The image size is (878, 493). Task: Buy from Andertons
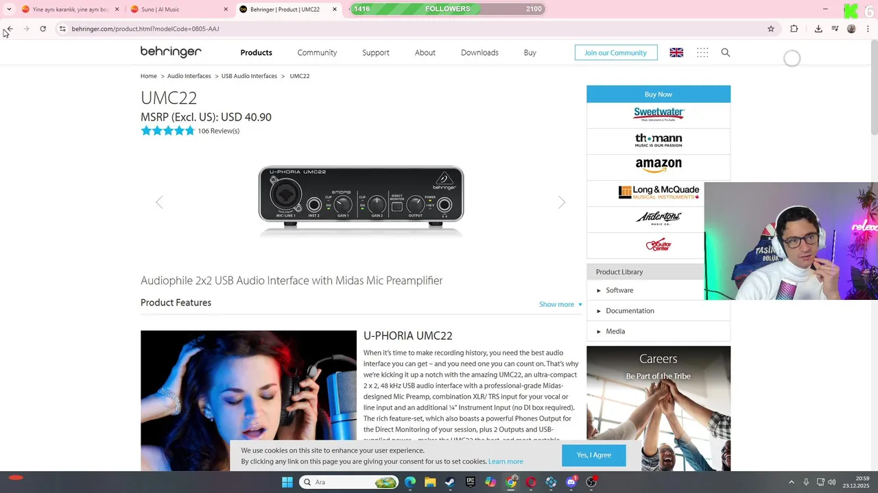coord(658,219)
